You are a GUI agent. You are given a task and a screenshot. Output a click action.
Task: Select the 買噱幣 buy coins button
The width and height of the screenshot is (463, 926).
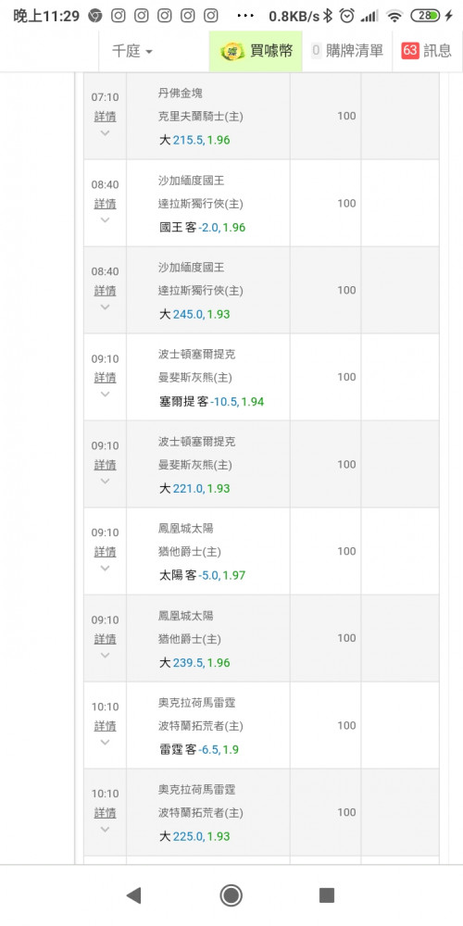click(x=256, y=51)
